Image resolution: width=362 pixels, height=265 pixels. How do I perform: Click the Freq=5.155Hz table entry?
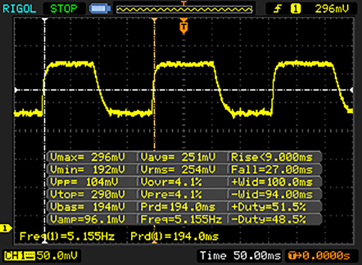coord(181,219)
